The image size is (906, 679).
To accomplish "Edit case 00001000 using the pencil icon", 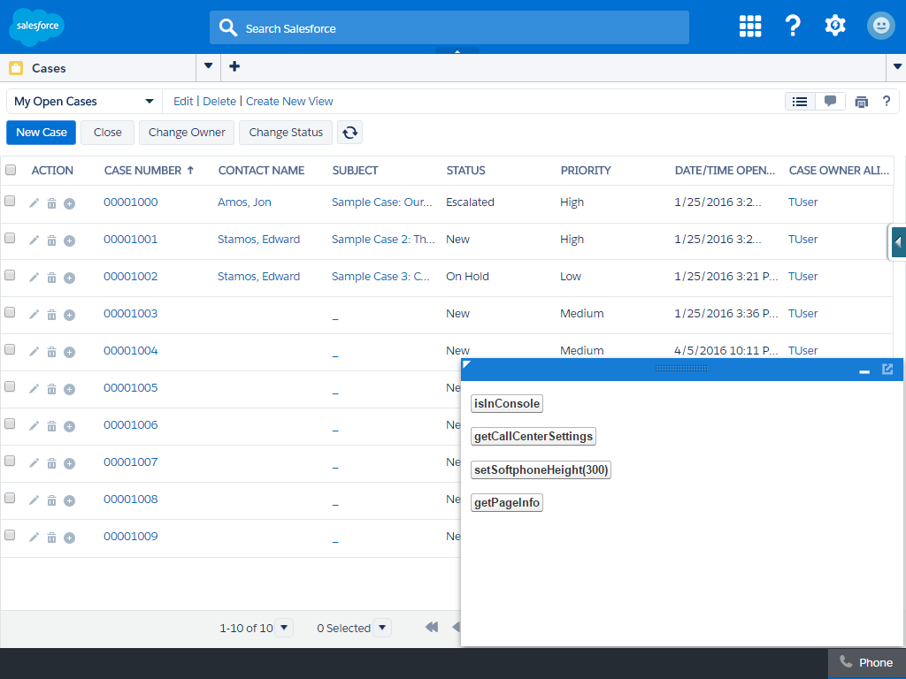I will 33,202.
